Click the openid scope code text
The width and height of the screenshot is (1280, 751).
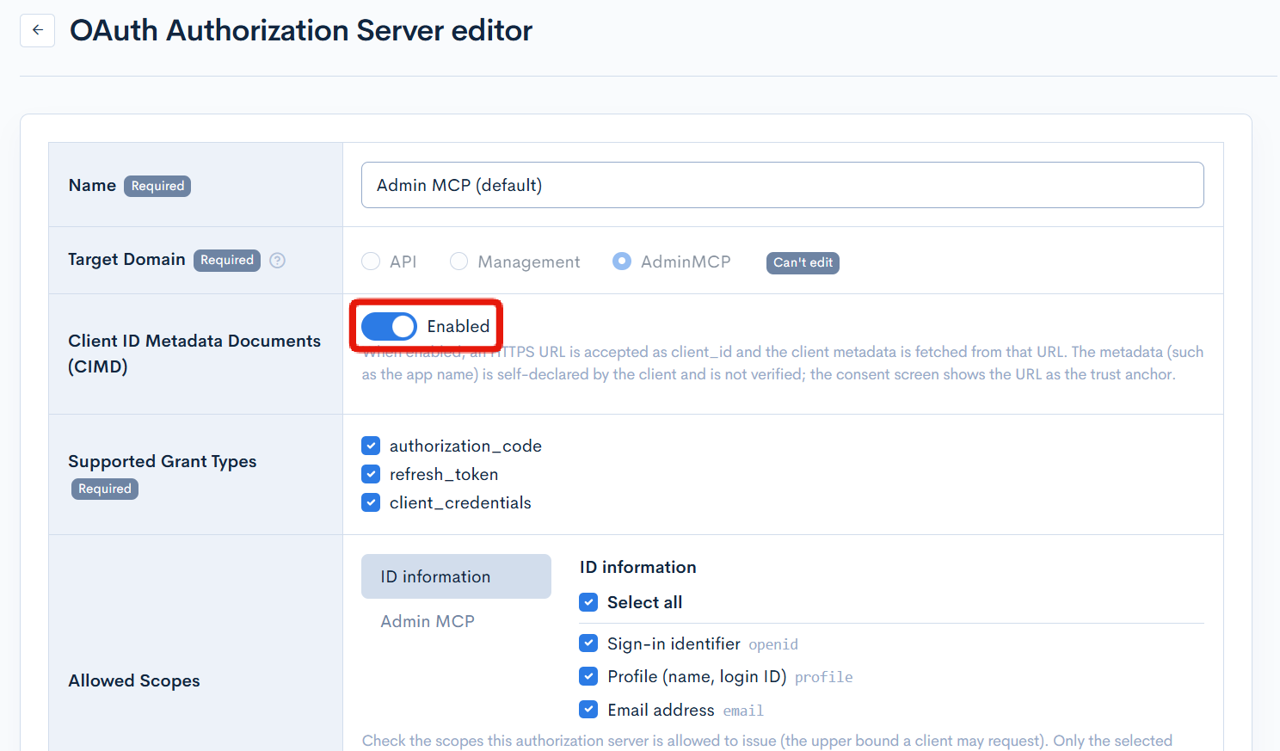773,644
